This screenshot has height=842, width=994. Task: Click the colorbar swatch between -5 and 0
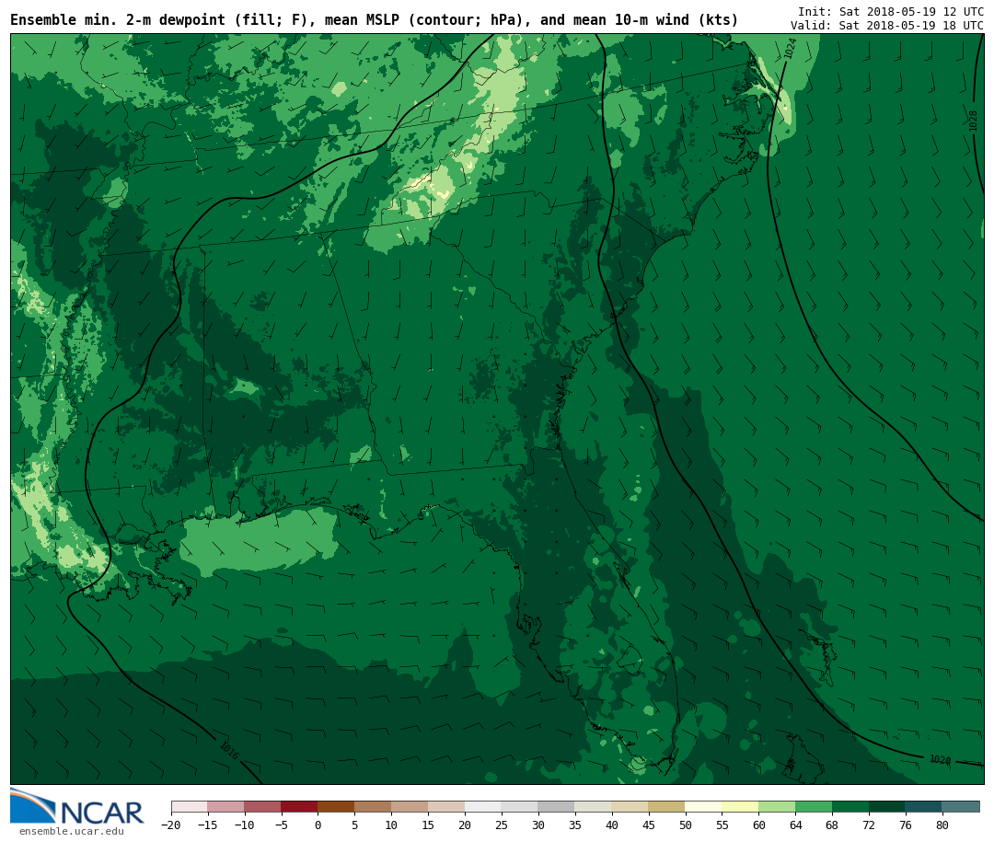(299, 806)
